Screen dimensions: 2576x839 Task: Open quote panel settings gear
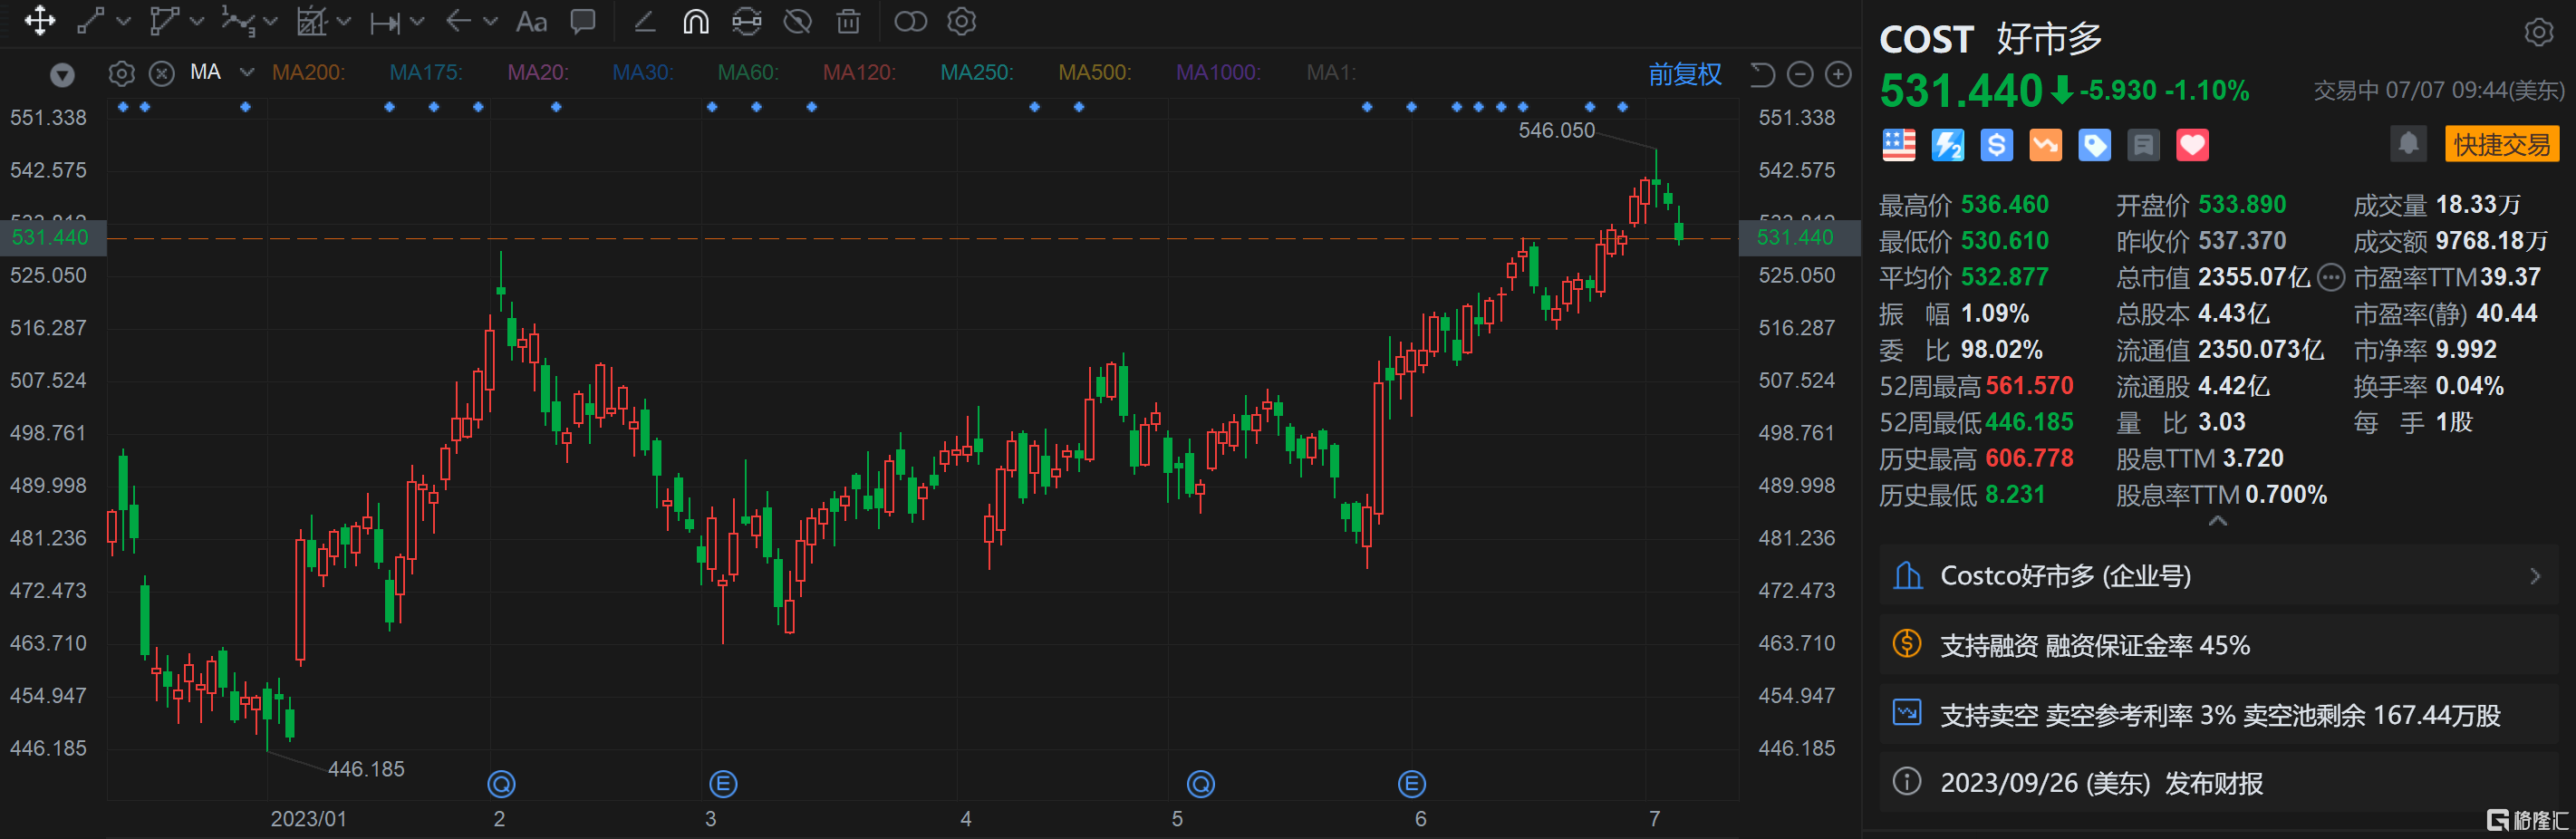click(2538, 32)
